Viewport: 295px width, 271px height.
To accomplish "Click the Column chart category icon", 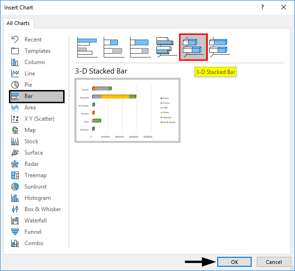I will pos(15,62).
